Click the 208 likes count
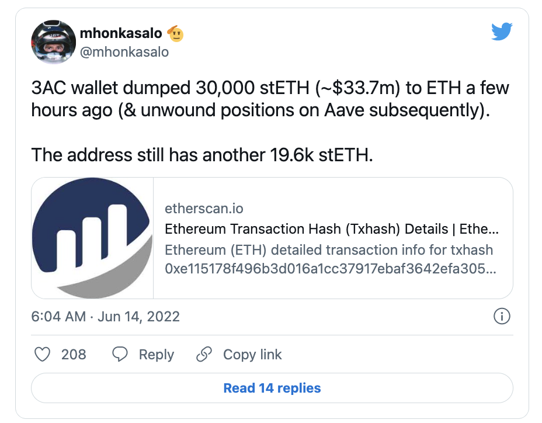Screen dimensions: 542x423 pos(72,355)
